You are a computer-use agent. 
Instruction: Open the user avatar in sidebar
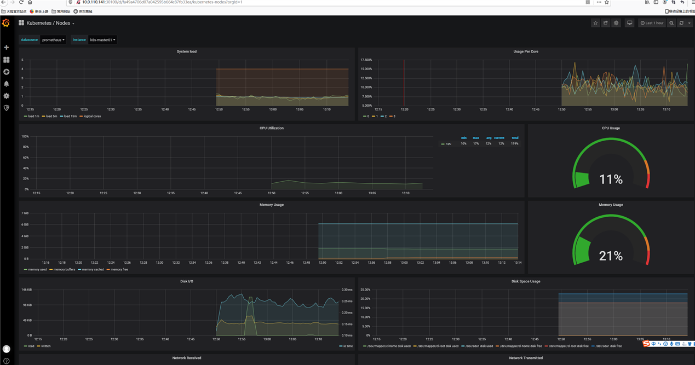point(7,349)
